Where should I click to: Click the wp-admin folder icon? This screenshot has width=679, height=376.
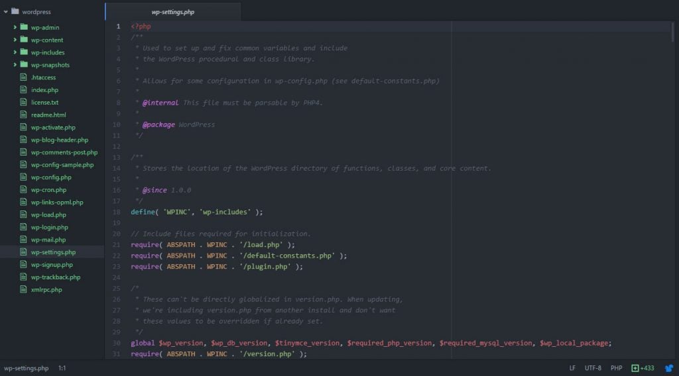24,27
